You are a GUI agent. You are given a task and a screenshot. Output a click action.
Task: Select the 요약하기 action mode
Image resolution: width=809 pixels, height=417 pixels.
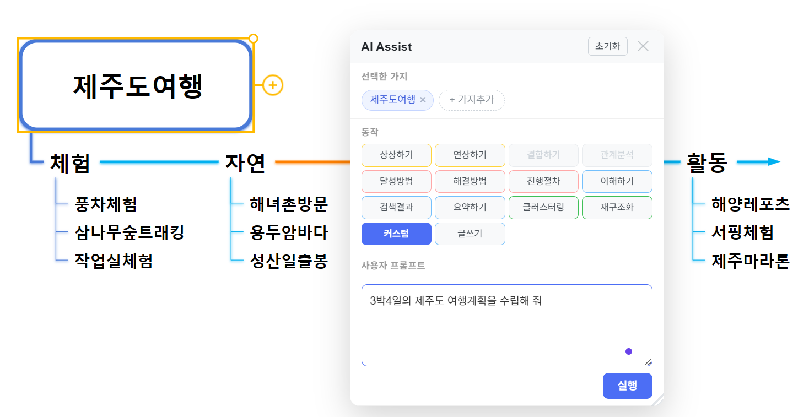pos(470,208)
